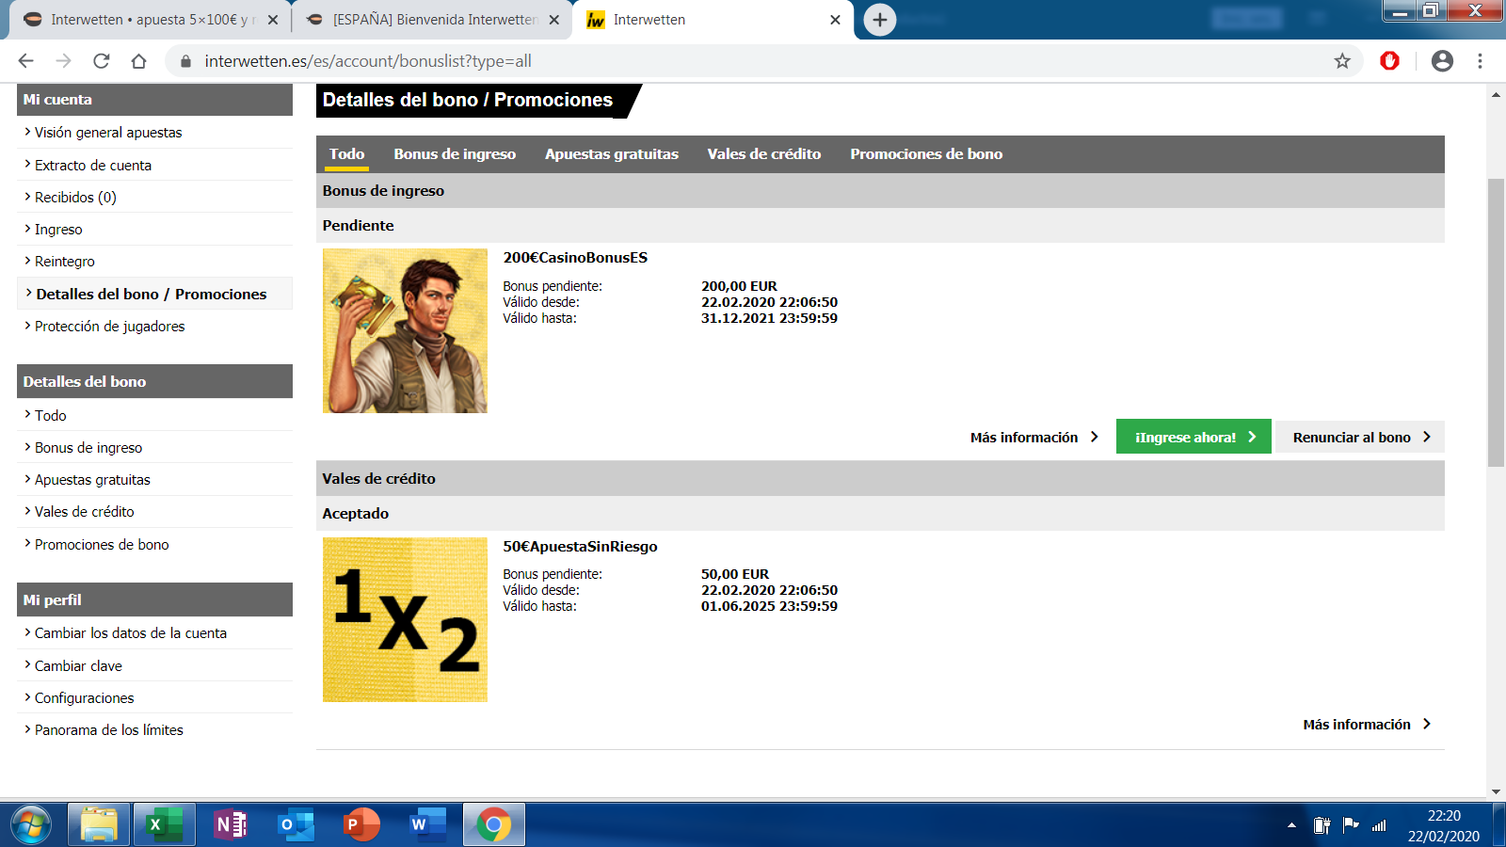The height and width of the screenshot is (847, 1506).
Task: Click the scrollbar down arrow
Action: (x=1496, y=791)
